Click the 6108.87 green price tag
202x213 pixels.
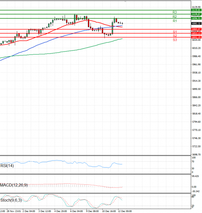point(196,14)
